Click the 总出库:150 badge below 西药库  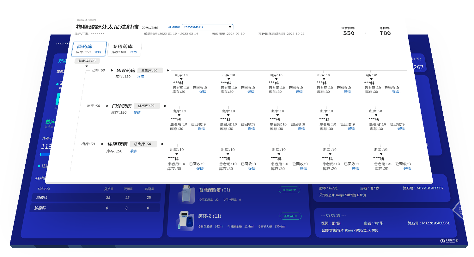point(87,61)
